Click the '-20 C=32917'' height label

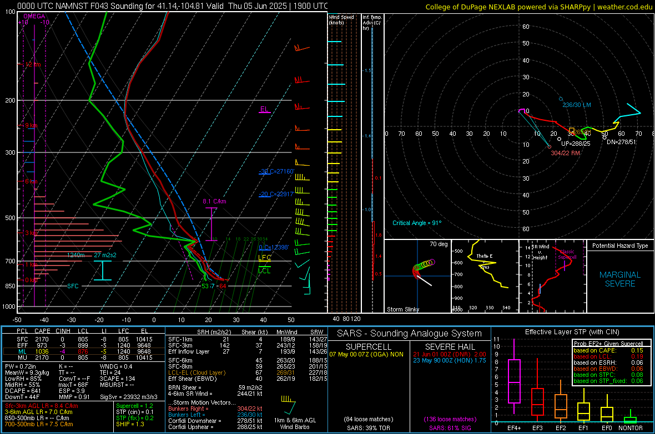click(276, 194)
